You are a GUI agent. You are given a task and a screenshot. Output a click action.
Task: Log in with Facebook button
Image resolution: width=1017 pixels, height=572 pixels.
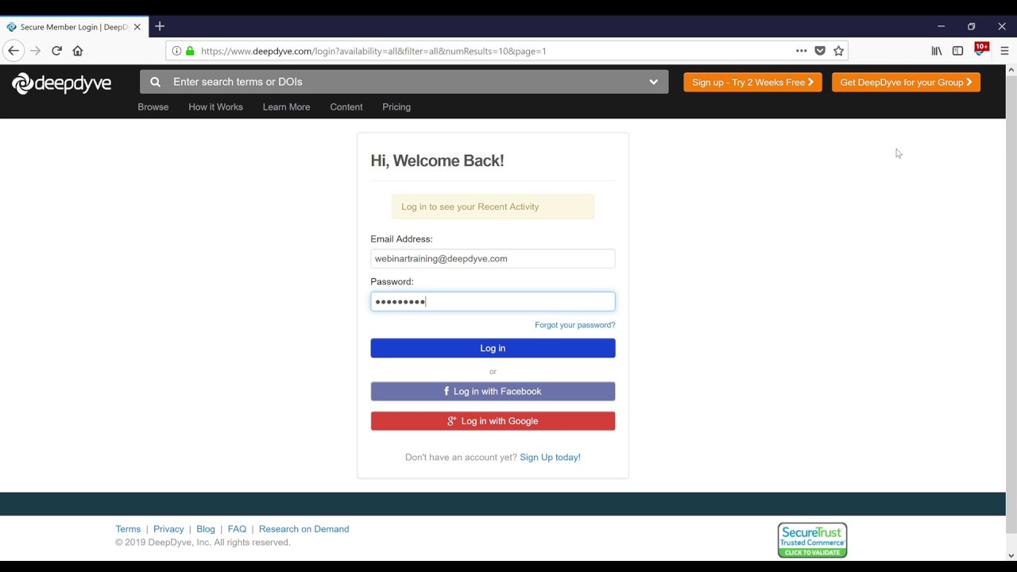pos(493,391)
